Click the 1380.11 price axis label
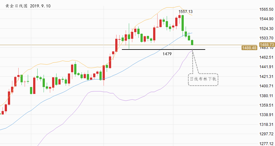Image resolution: width=275 pixels, height=146 pixels. 266,96
